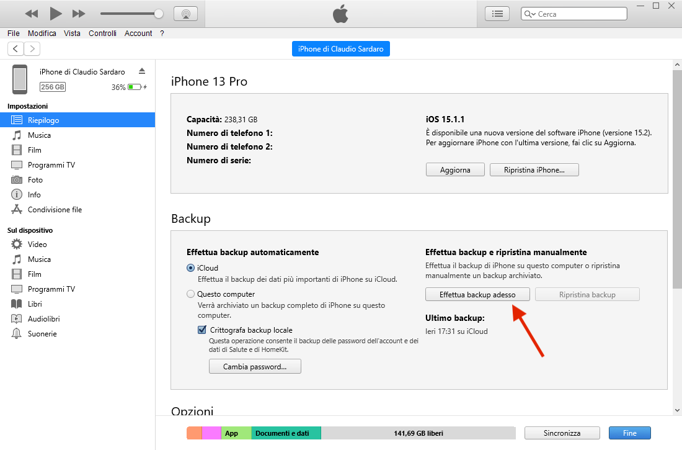Skip to the next track

tap(79, 13)
